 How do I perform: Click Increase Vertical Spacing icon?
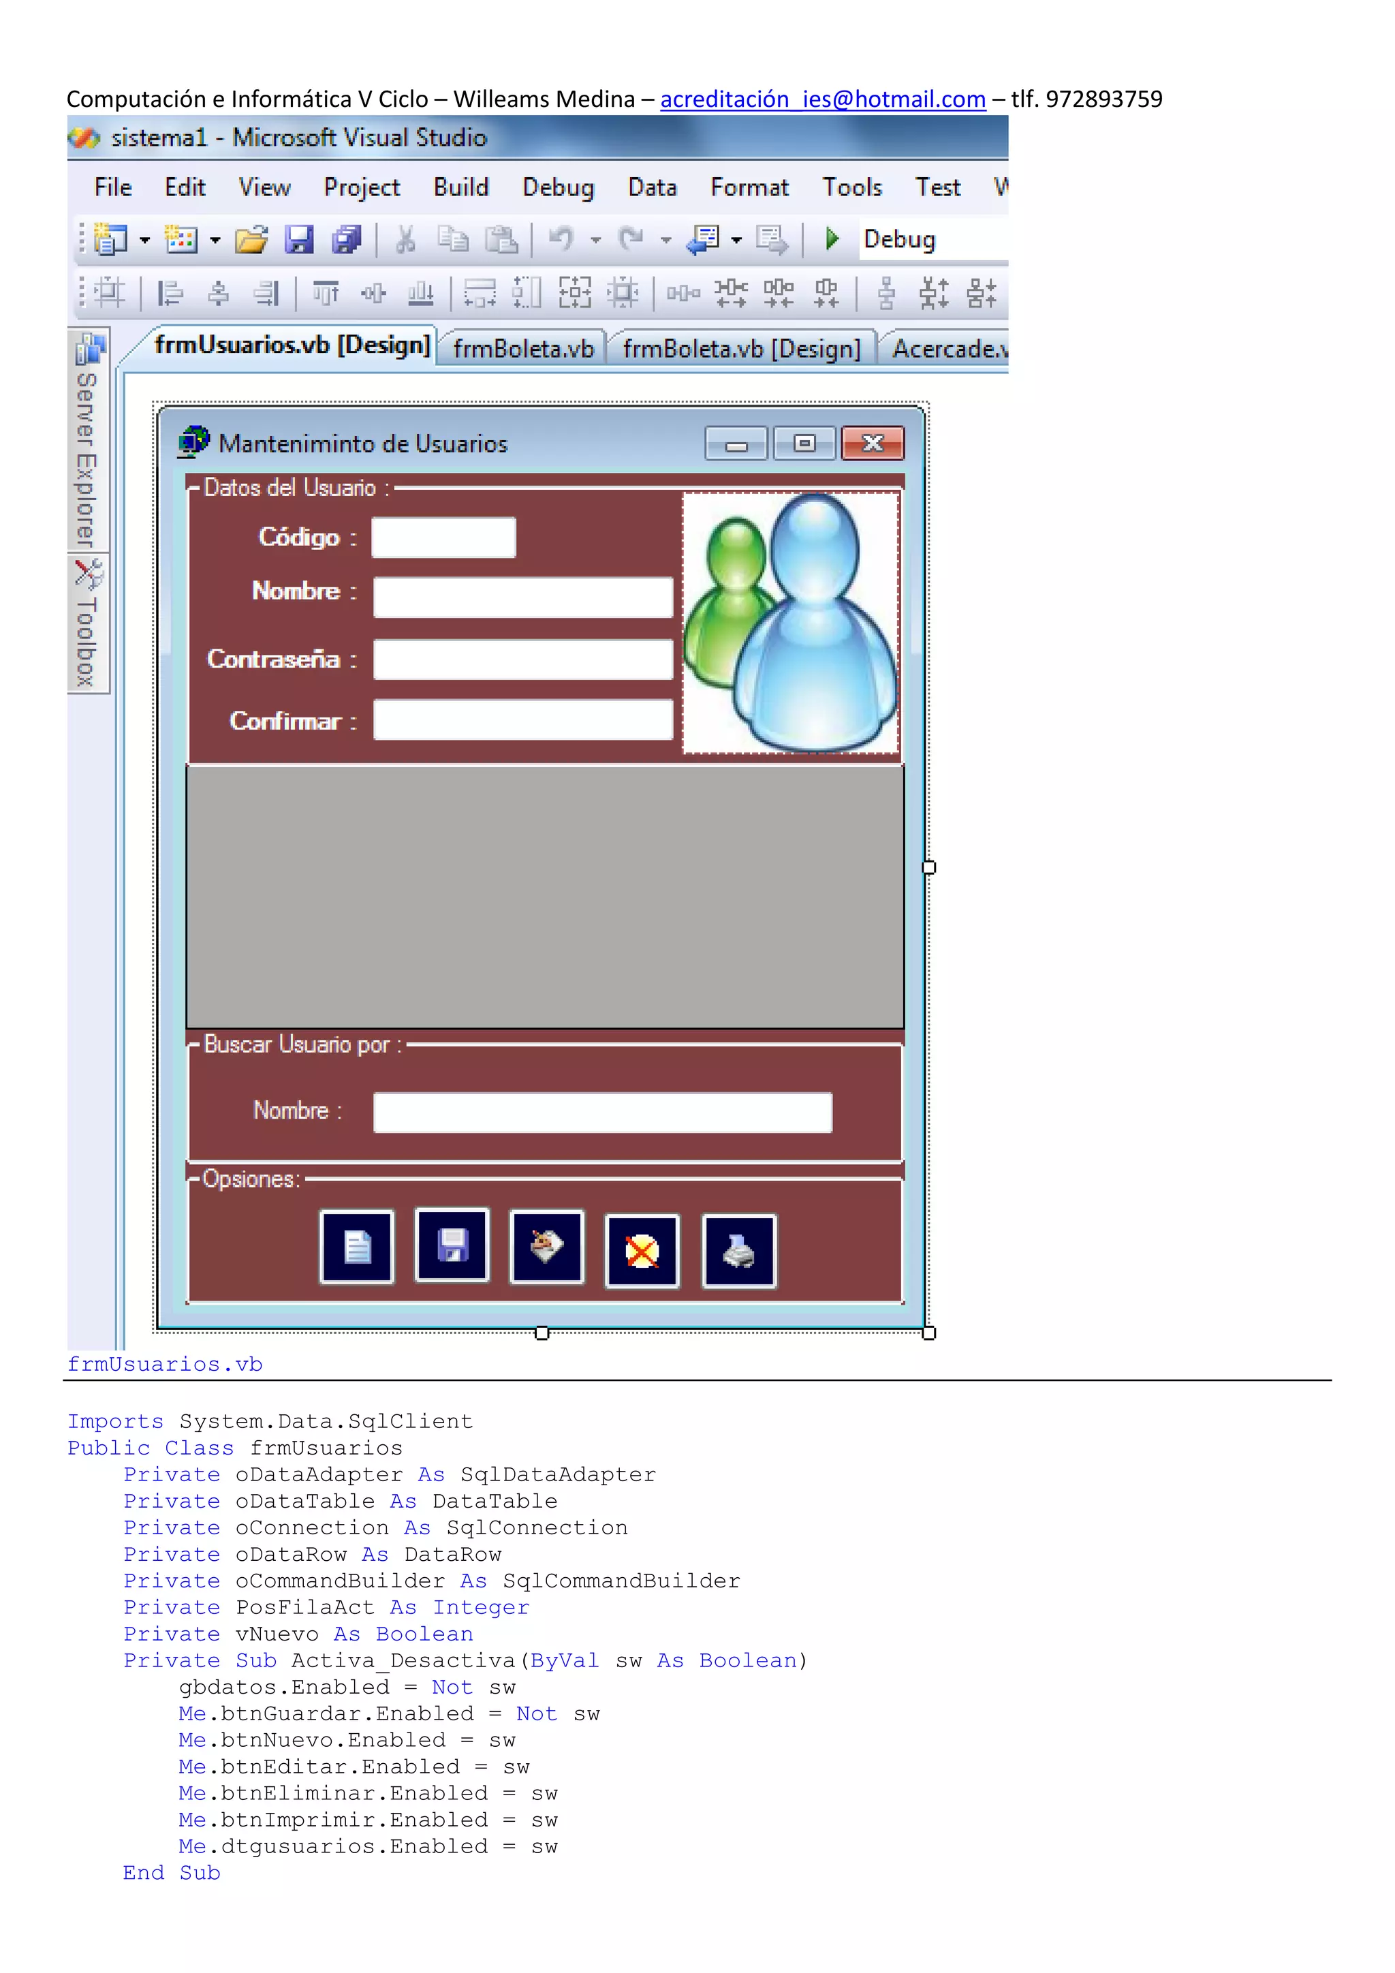pyautogui.click(x=934, y=293)
